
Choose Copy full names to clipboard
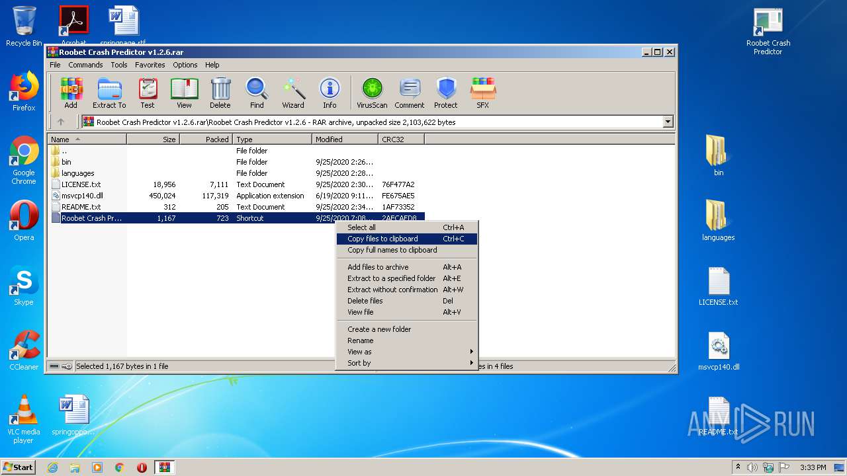click(406, 250)
